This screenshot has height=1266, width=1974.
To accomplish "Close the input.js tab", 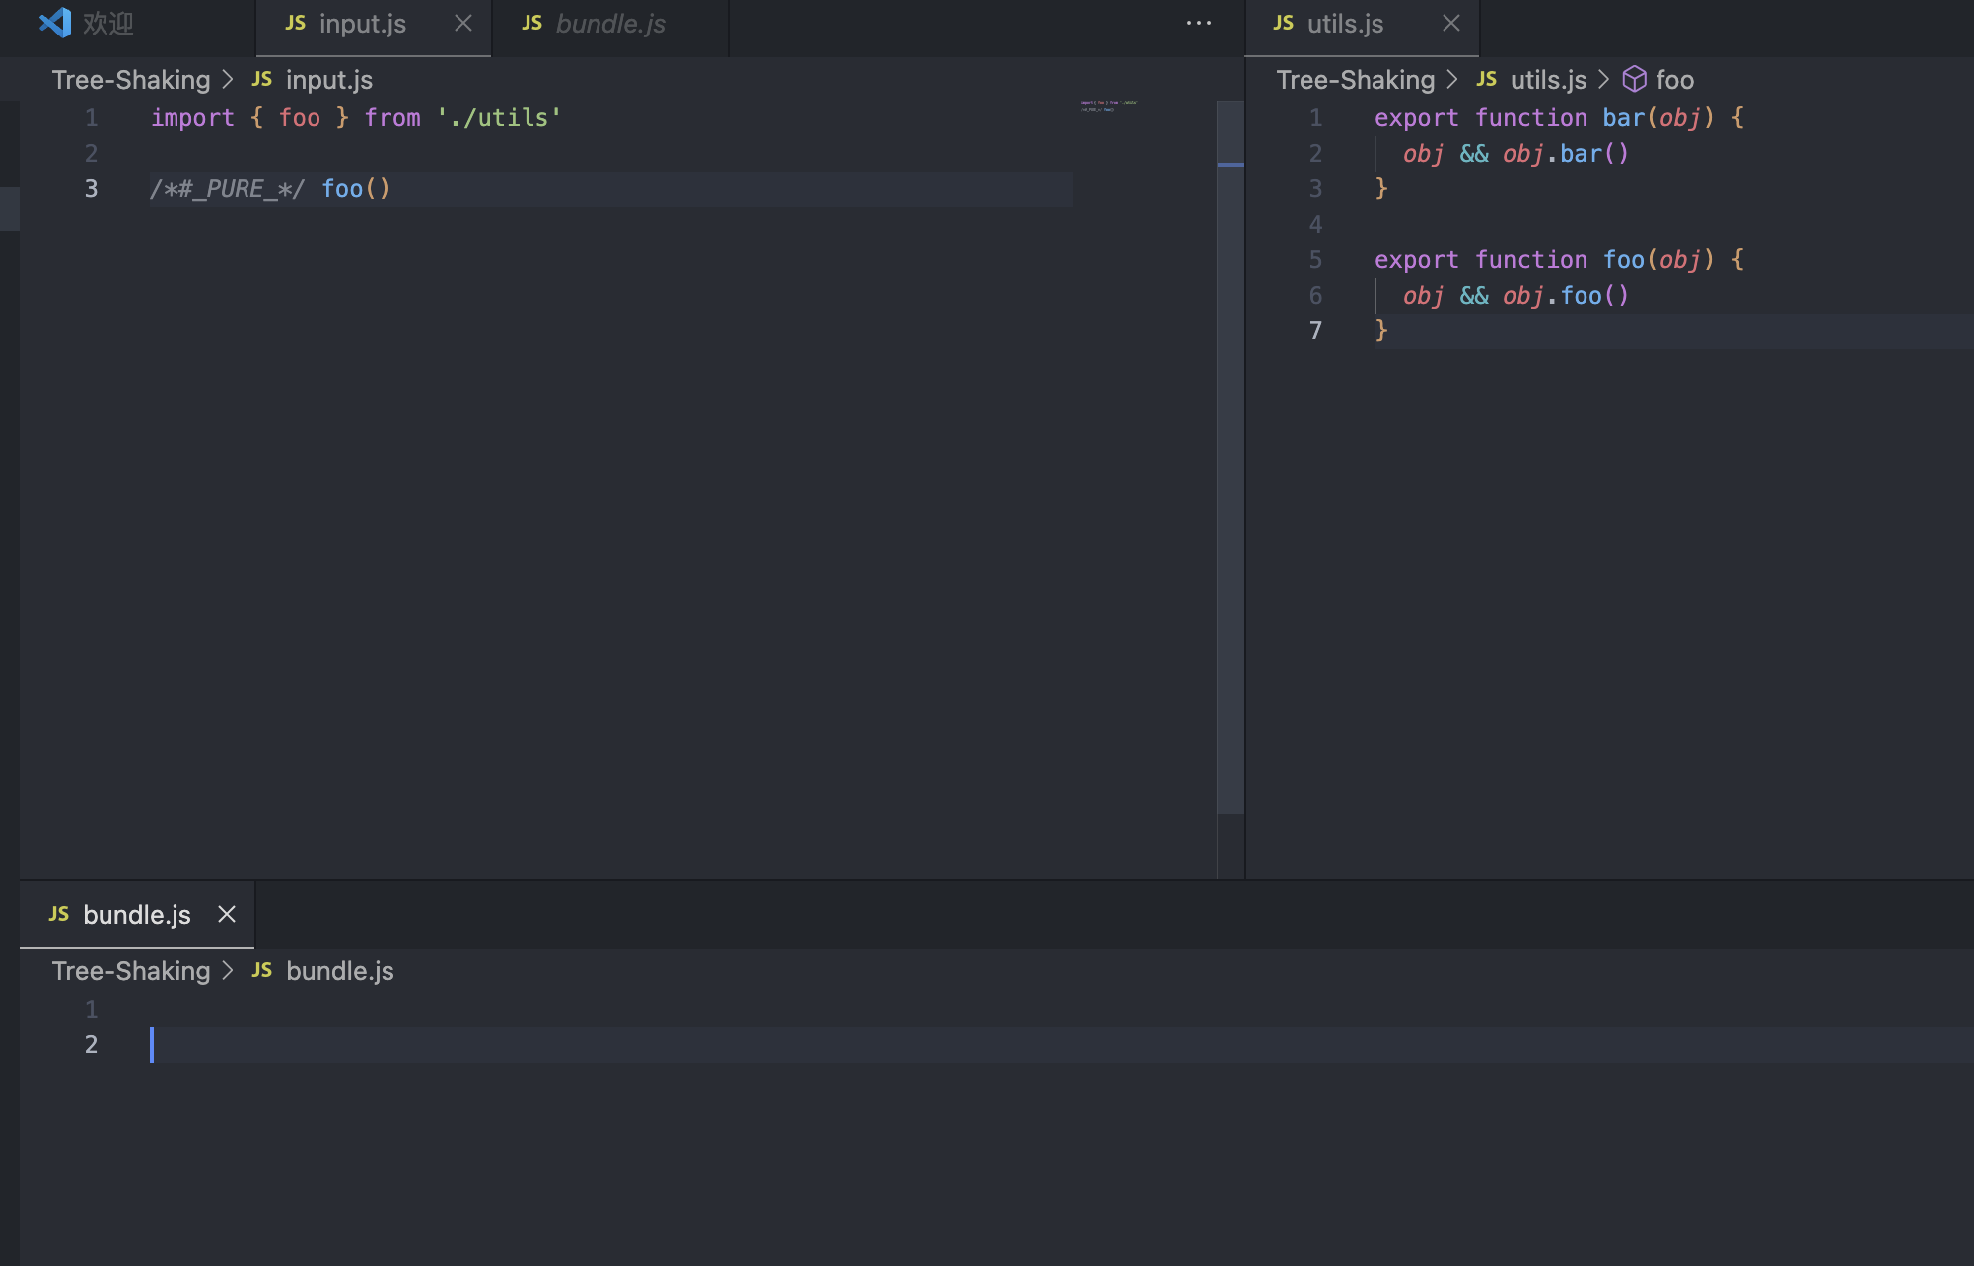I will coord(463,23).
